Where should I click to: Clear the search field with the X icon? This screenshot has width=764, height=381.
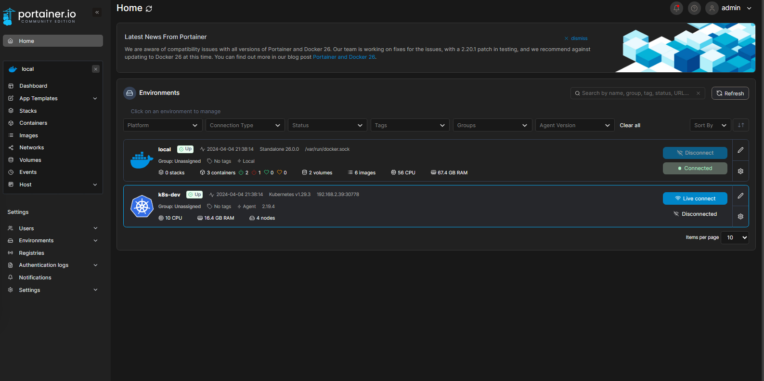point(698,93)
